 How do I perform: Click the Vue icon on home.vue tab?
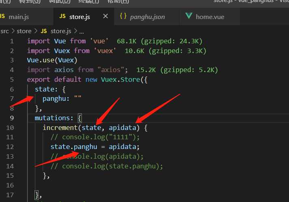[189, 16]
